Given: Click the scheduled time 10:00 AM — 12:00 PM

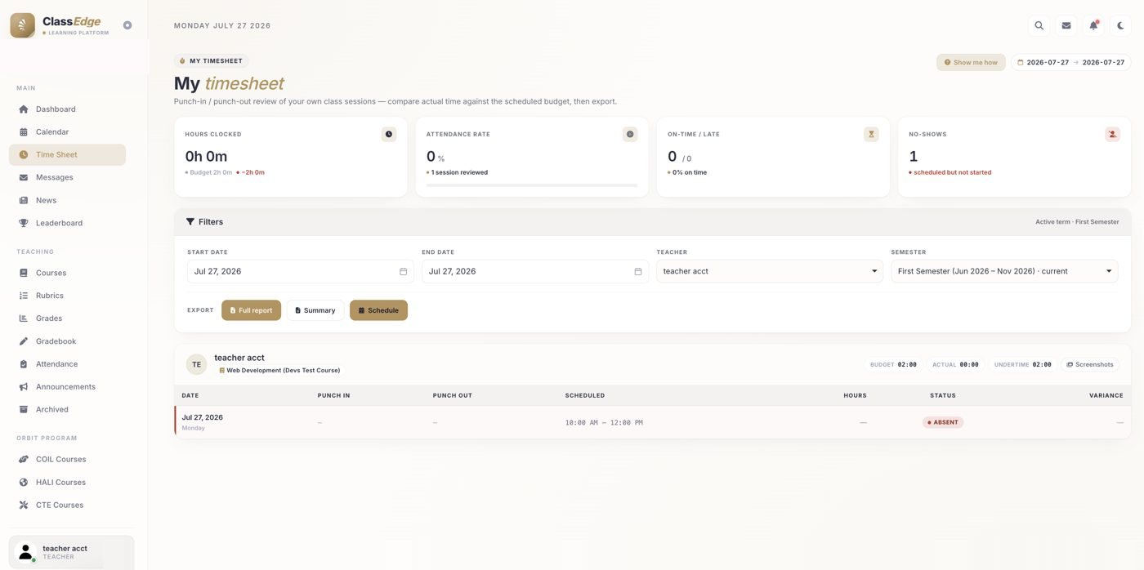Looking at the screenshot, I should 604,422.
